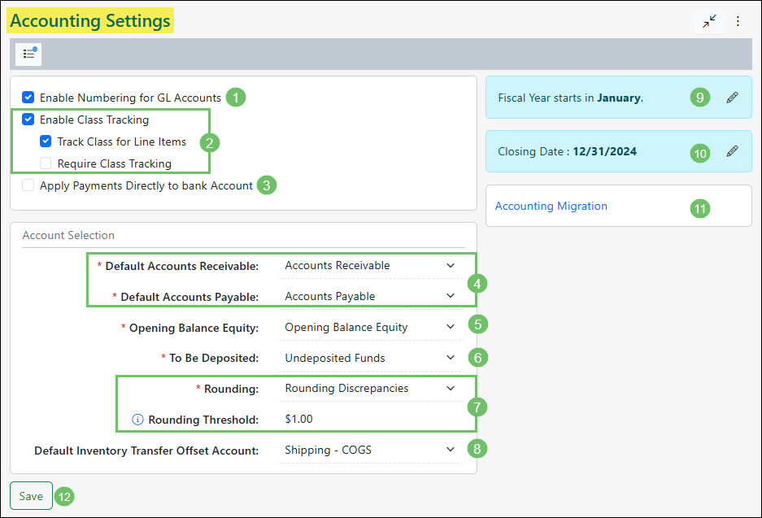762x518 pixels.
Task: Open the list view toolbar icon
Action: [x=28, y=54]
